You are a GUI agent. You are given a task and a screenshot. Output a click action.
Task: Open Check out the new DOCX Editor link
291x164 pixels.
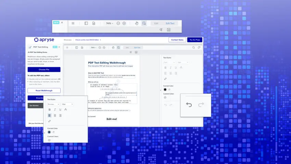[88, 40]
